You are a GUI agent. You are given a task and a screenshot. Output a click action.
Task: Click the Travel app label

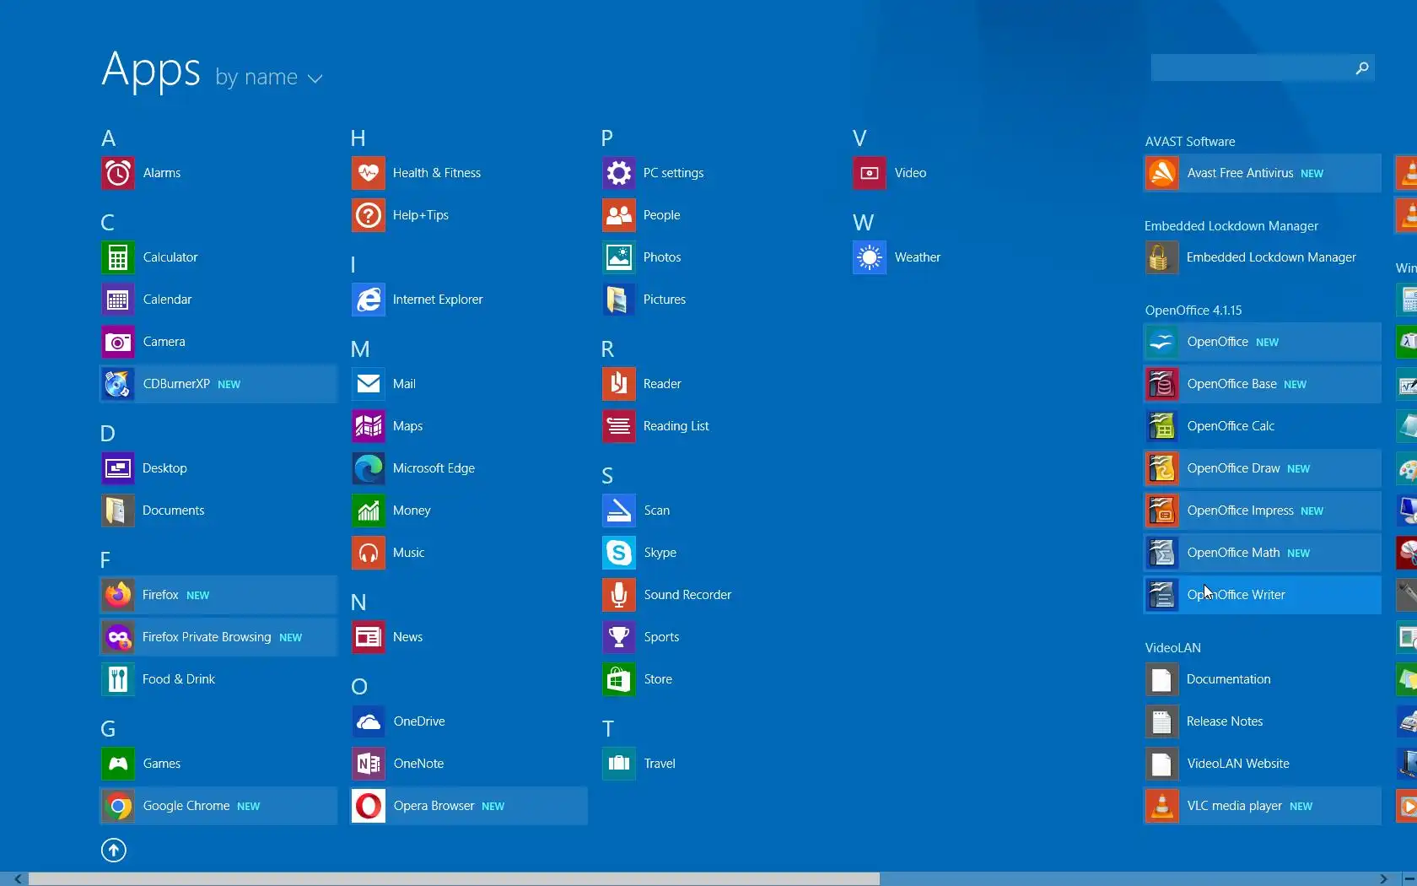(x=660, y=764)
